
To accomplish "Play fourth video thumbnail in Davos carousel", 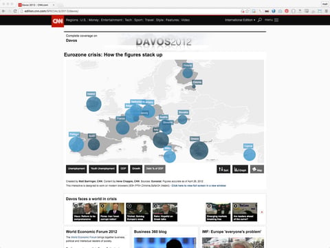I will coord(165,212).
